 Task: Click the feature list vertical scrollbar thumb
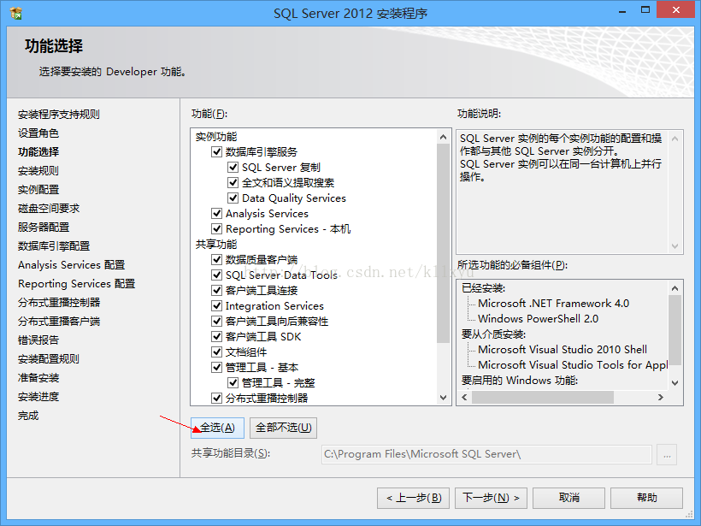443,244
